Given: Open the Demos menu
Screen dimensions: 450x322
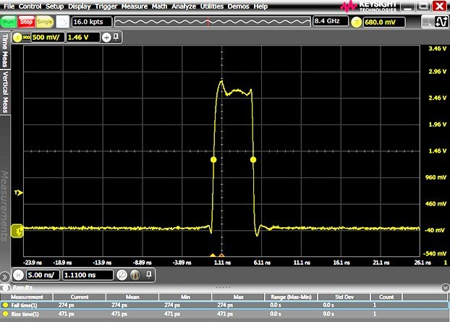Looking at the screenshot, I should tap(238, 7).
